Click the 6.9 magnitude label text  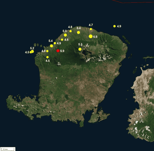click(95, 37)
